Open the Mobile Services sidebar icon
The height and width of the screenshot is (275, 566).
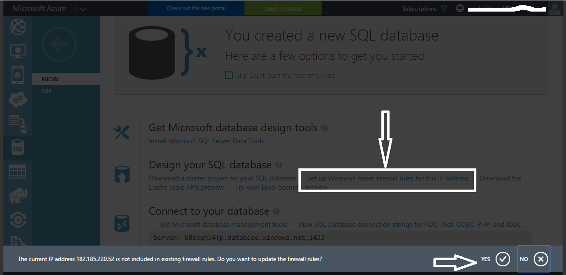point(17,75)
